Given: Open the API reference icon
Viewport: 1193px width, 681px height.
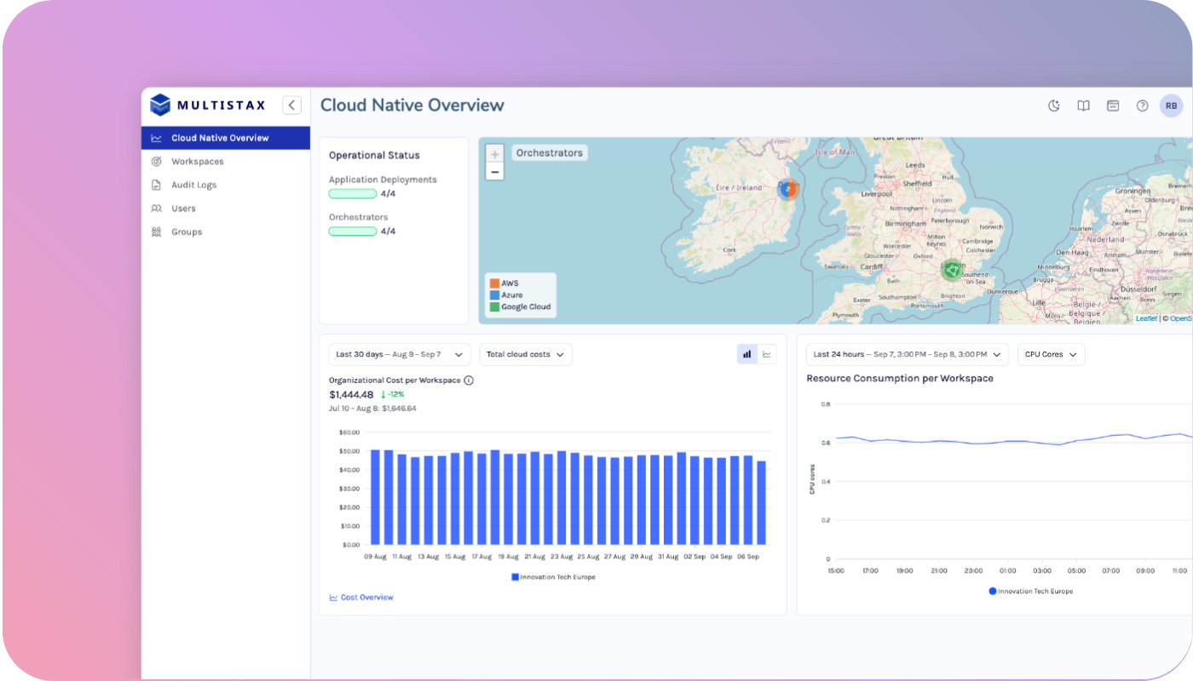Looking at the screenshot, I should (x=1113, y=106).
